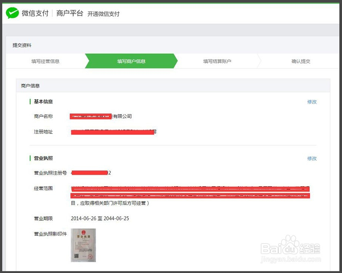This screenshot has height=273, width=342.
Task: Click the 商户信息 panel header
Action: point(30,86)
